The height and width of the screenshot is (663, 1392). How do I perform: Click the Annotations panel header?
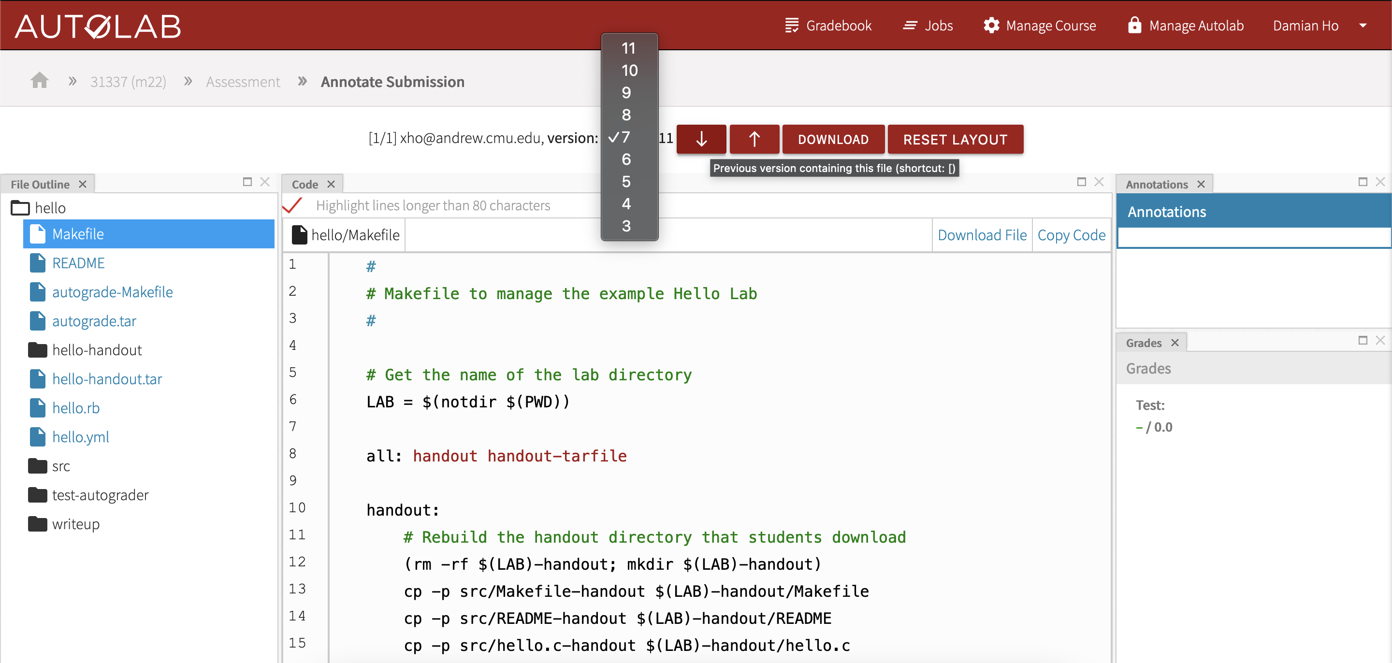click(x=1254, y=211)
